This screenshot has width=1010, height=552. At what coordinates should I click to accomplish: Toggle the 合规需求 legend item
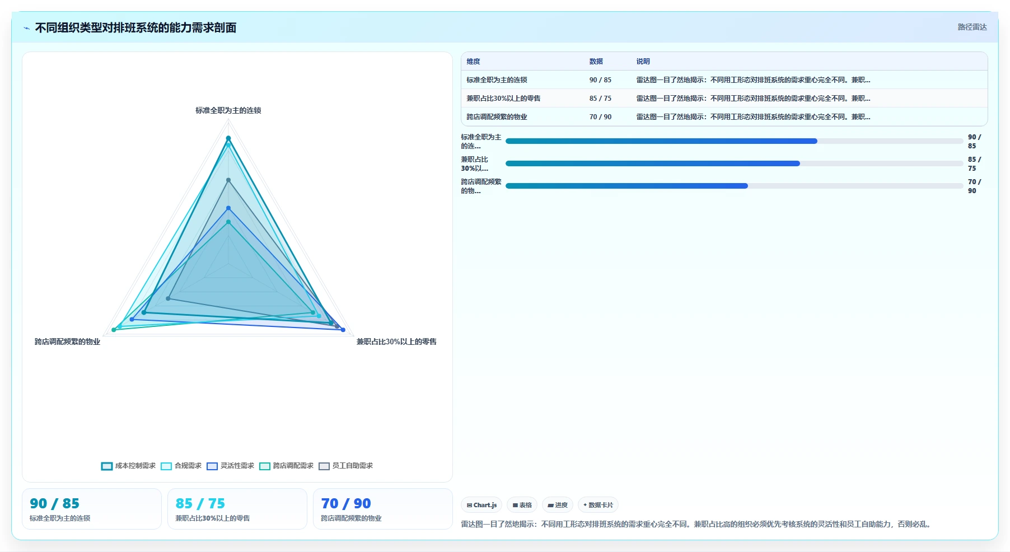click(x=181, y=466)
